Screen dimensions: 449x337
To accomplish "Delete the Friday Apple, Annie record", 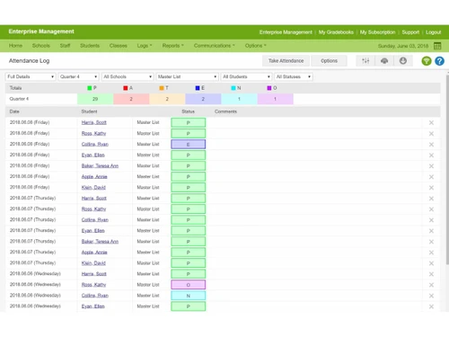I will tap(431, 177).
